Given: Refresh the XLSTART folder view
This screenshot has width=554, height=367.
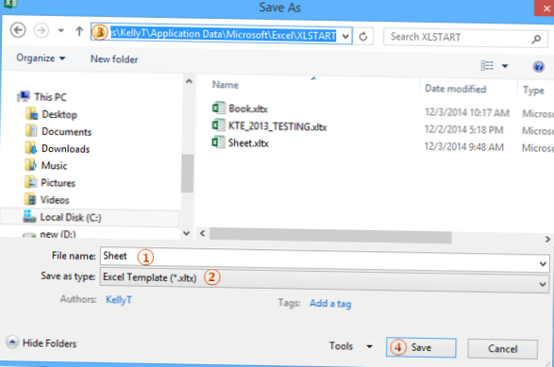Looking at the screenshot, I should pyautogui.click(x=363, y=37).
